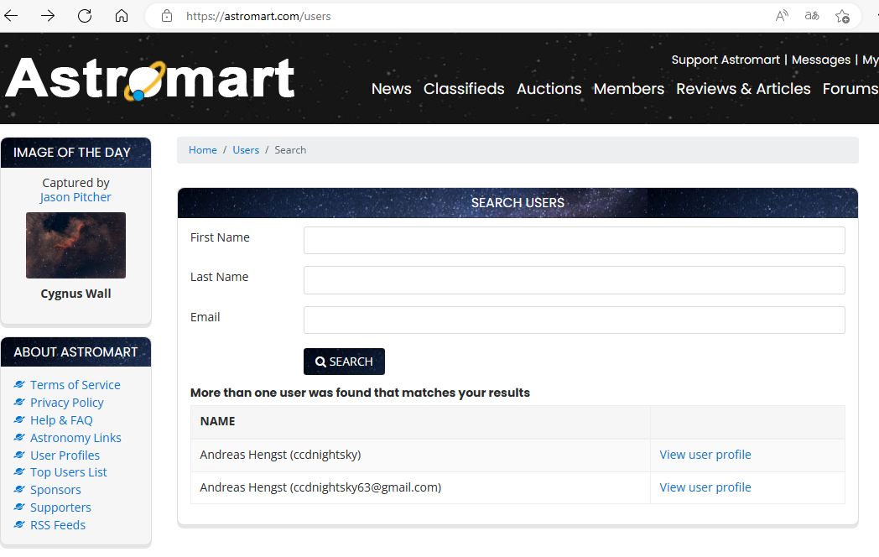Add page to favorites star icon
The width and height of the screenshot is (879, 557).
(x=842, y=16)
